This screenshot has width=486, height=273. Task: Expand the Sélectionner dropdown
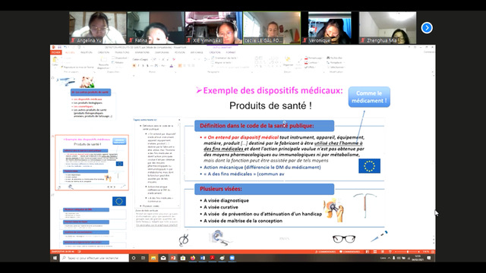point(336,67)
